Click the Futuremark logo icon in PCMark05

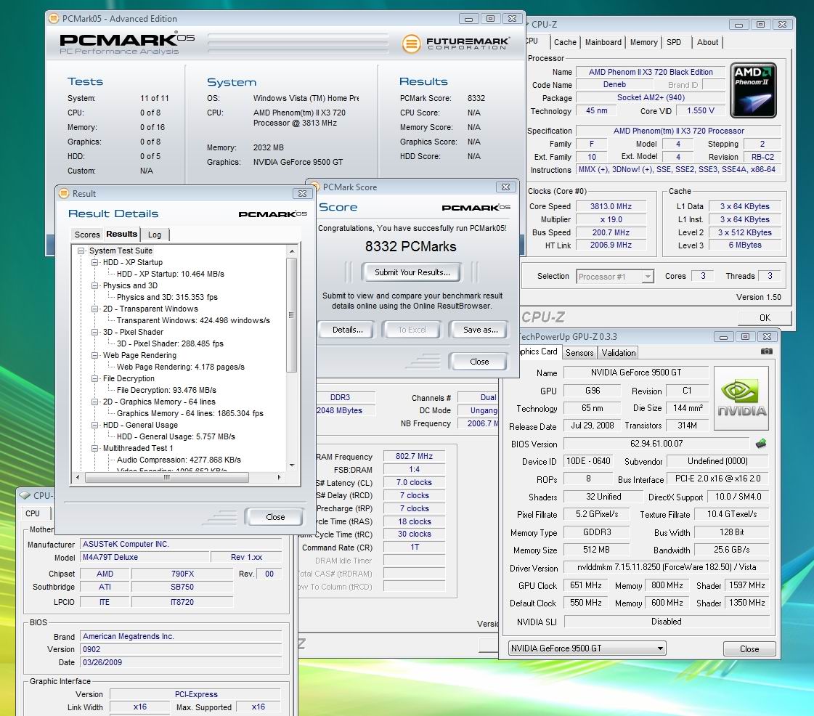[411, 44]
